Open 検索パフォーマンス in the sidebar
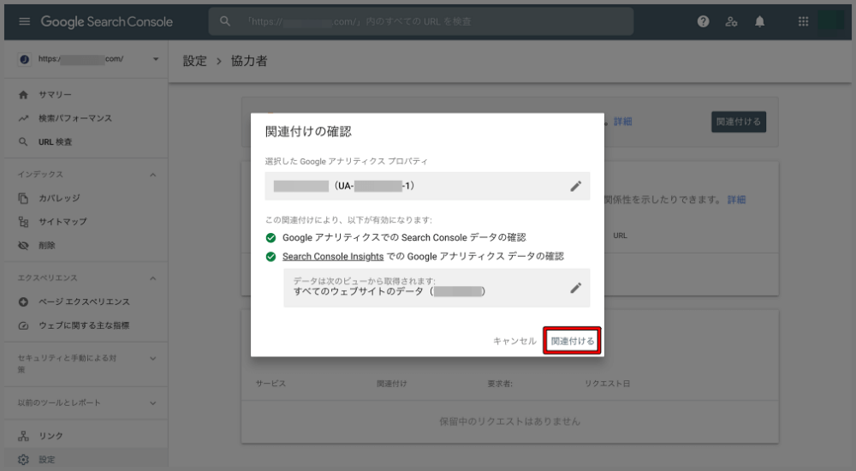This screenshot has height=471, width=856. (75, 118)
